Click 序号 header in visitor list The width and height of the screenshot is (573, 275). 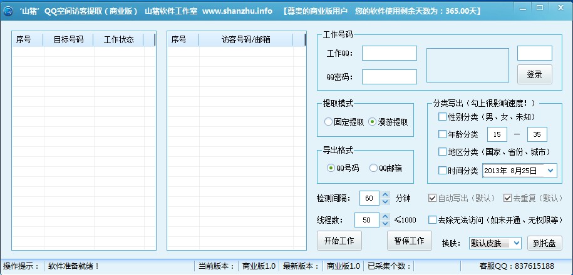pyautogui.click(x=183, y=40)
